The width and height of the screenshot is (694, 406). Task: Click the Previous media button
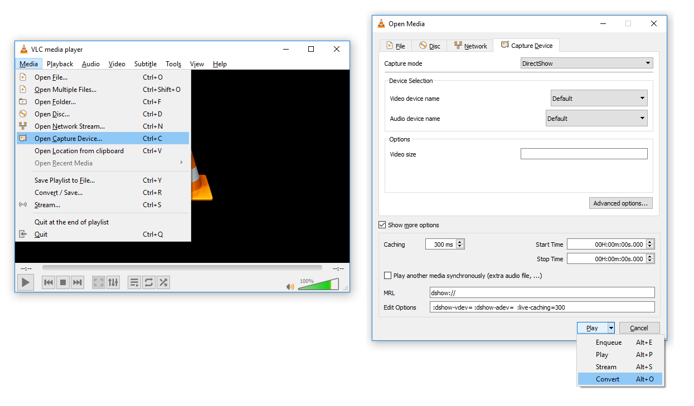tap(48, 282)
